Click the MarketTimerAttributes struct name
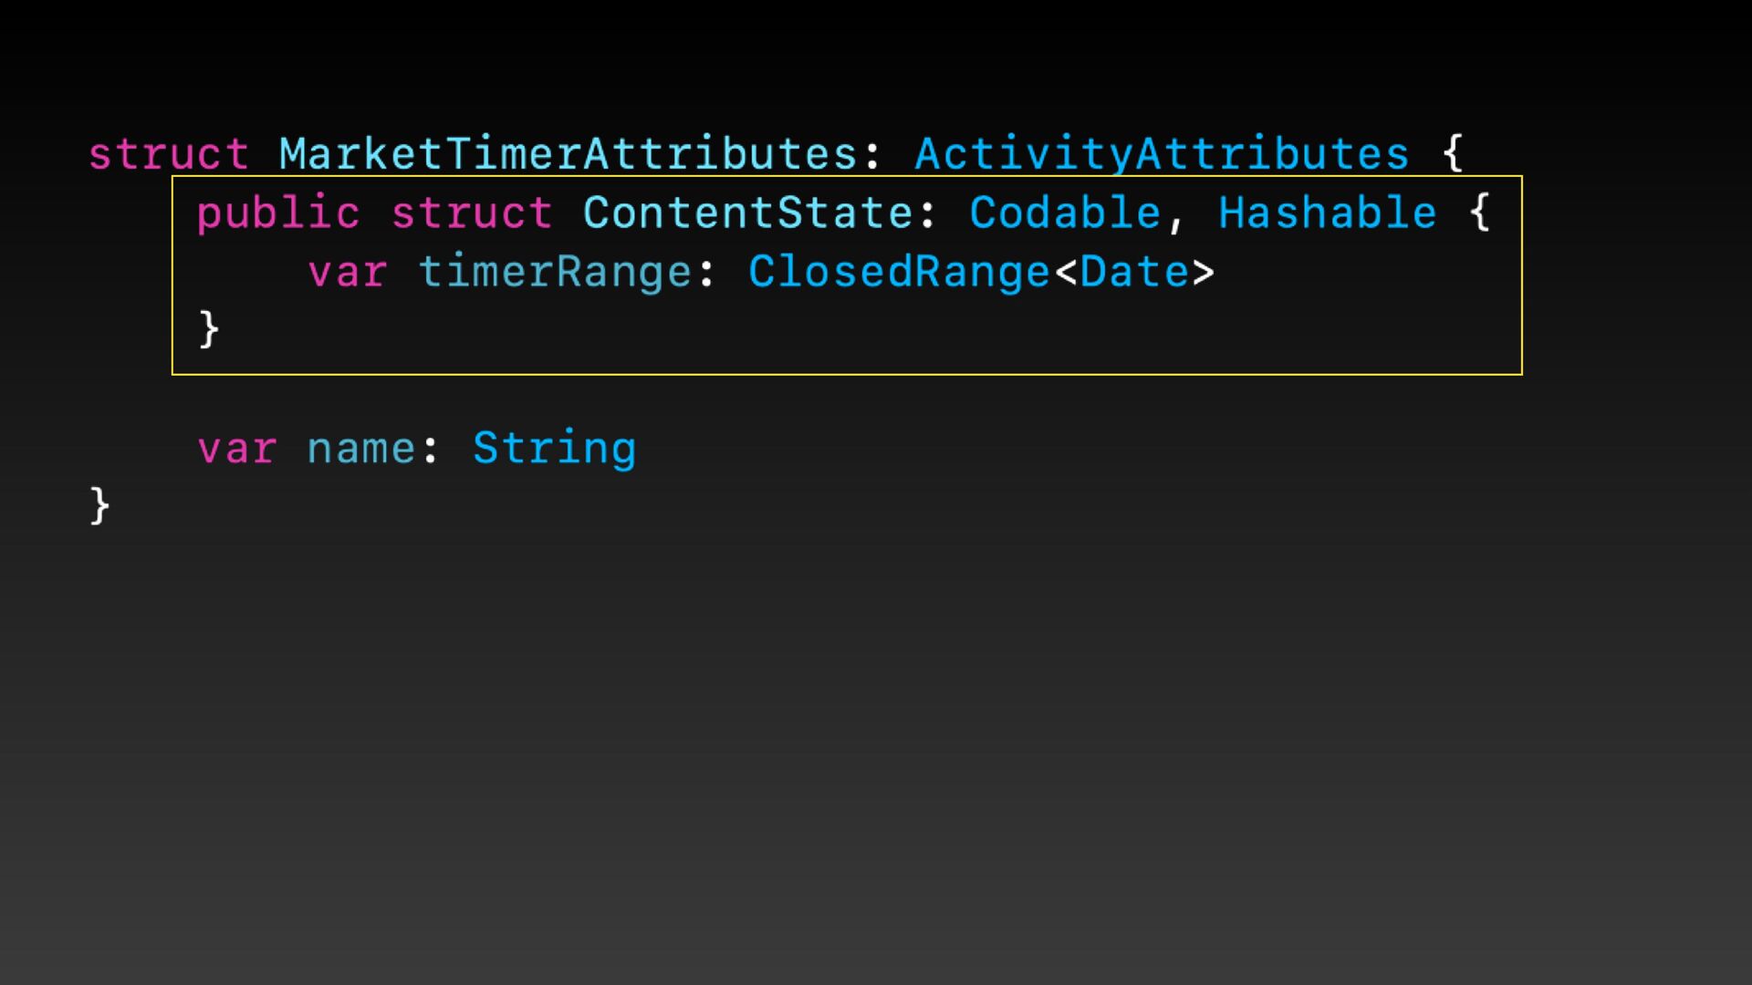Screen dimensions: 1752x985 click(x=568, y=154)
